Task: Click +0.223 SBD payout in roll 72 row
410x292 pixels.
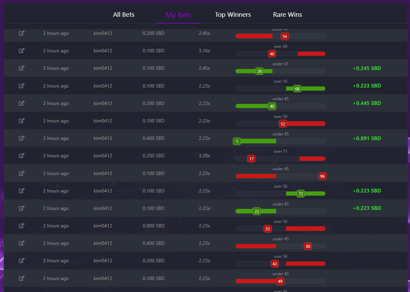Action: (x=367, y=191)
